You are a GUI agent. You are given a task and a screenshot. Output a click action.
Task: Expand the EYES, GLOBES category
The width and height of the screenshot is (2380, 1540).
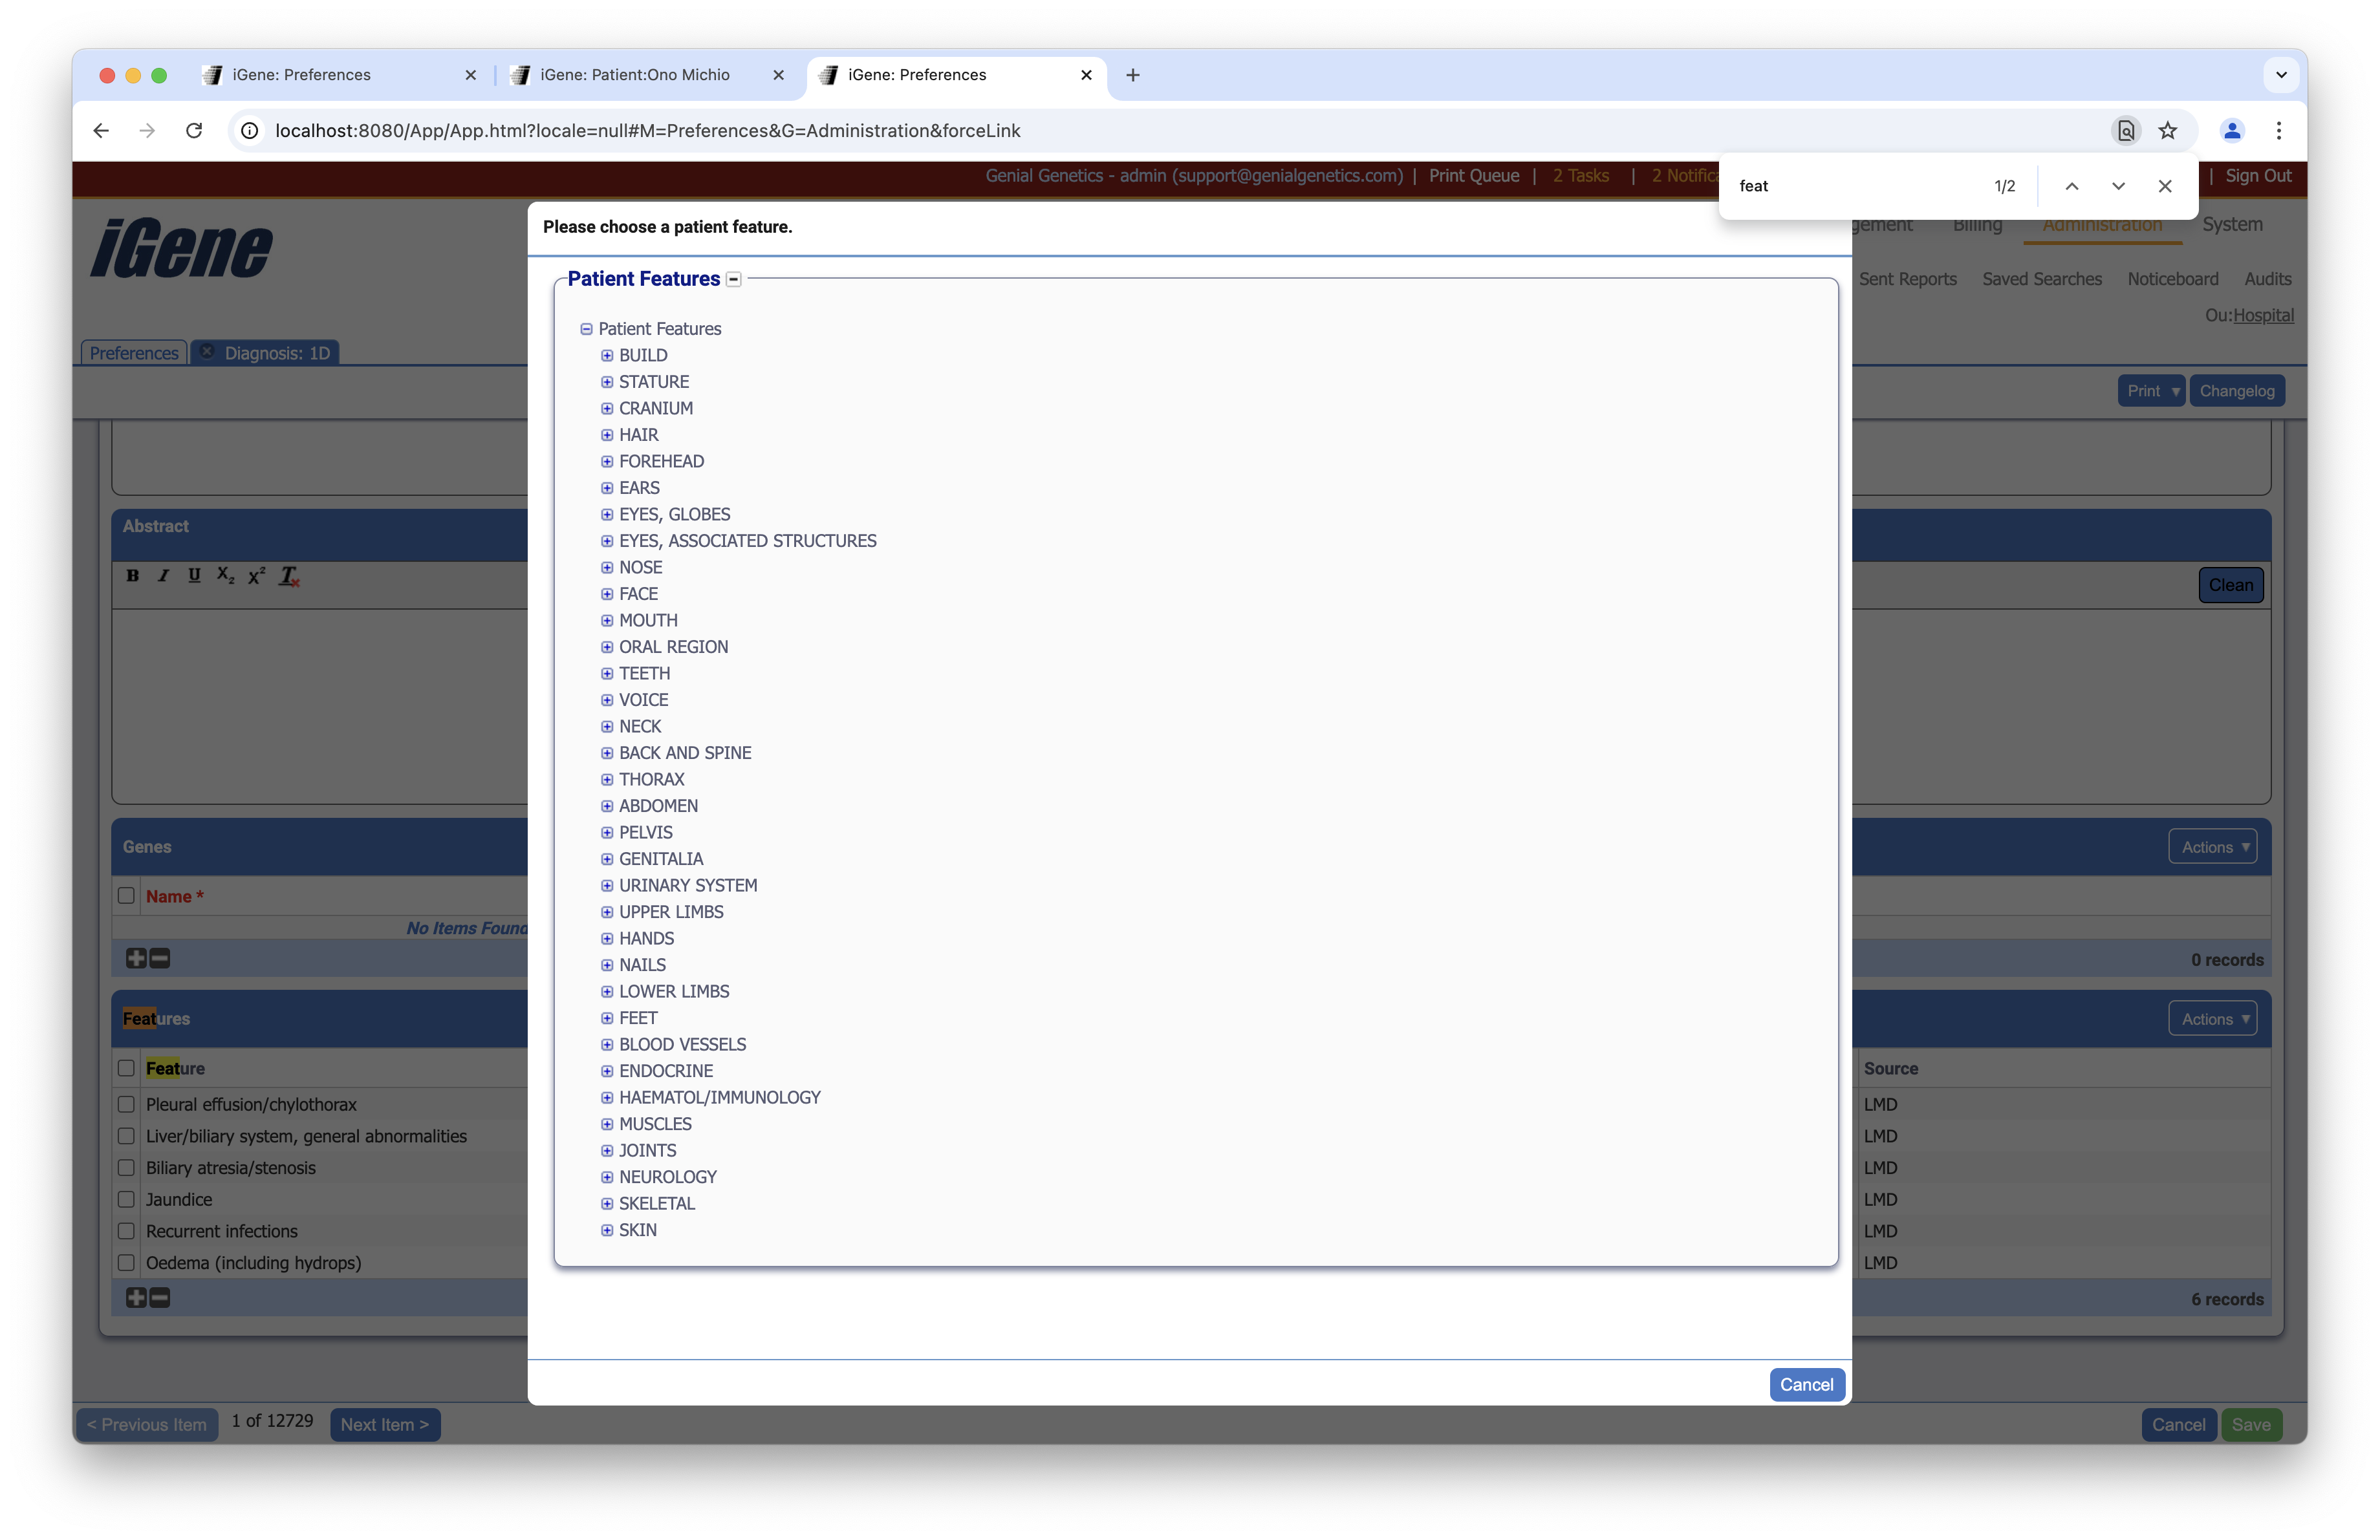point(607,515)
